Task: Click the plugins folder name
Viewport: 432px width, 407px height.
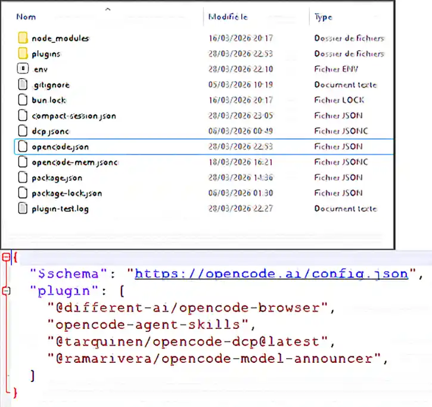Action: coord(46,54)
